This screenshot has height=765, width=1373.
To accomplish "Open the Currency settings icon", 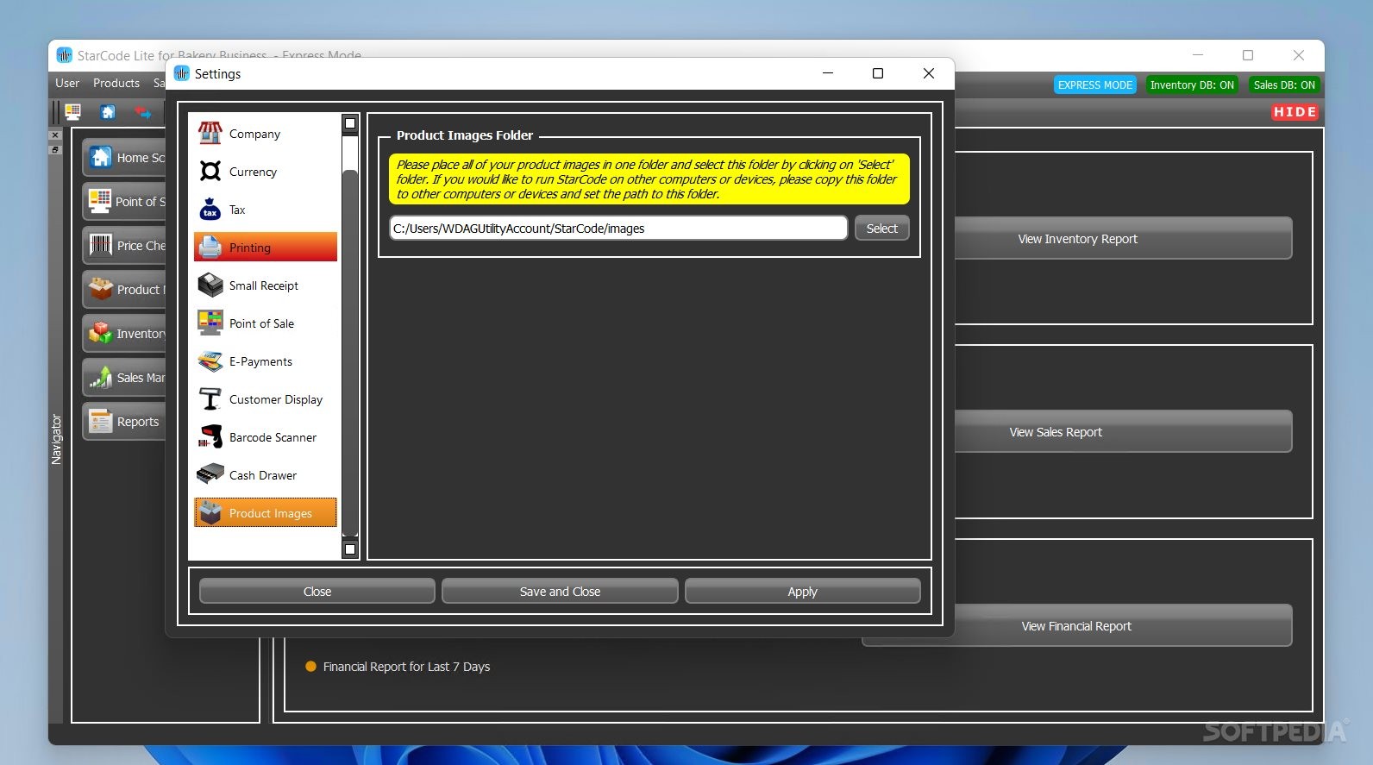I will pyautogui.click(x=210, y=172).
